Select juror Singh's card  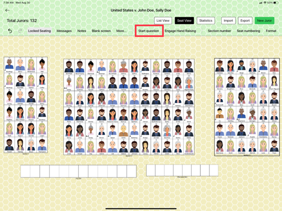(242, 66)
